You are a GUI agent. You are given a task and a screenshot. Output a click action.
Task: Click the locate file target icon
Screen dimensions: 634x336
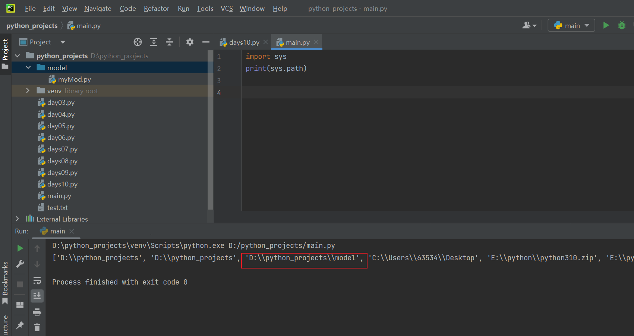(x=138, y=42)
